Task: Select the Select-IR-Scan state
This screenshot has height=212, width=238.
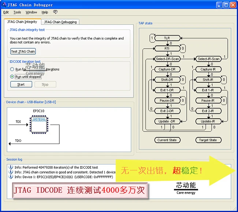Action: point(208,59)
